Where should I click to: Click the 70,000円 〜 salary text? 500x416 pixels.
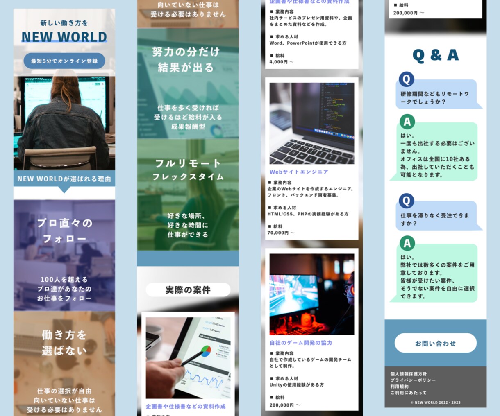(x=281, y=233)
